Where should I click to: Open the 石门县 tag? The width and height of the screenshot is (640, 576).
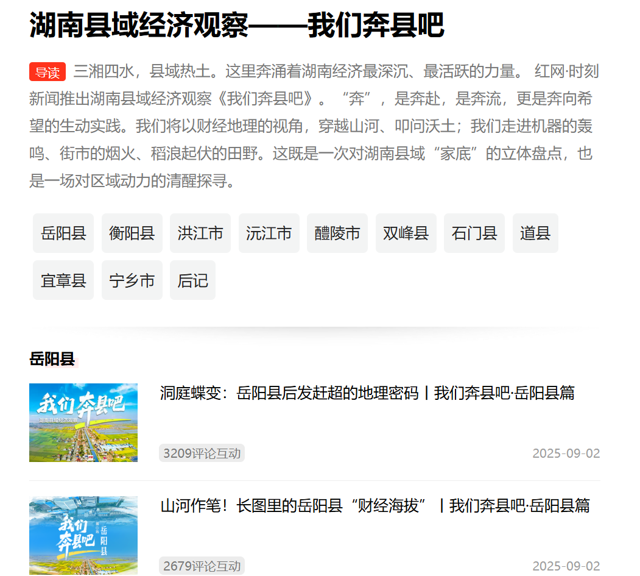tap(474, 233)
